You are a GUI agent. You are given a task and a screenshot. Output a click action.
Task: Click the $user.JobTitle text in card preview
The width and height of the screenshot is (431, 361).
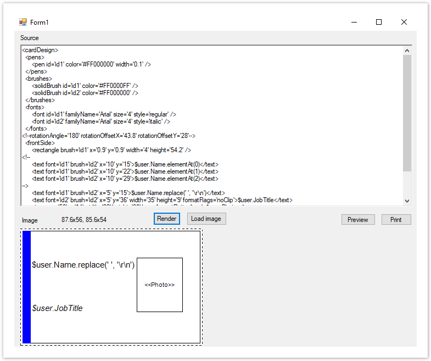[x=58, y=308]
